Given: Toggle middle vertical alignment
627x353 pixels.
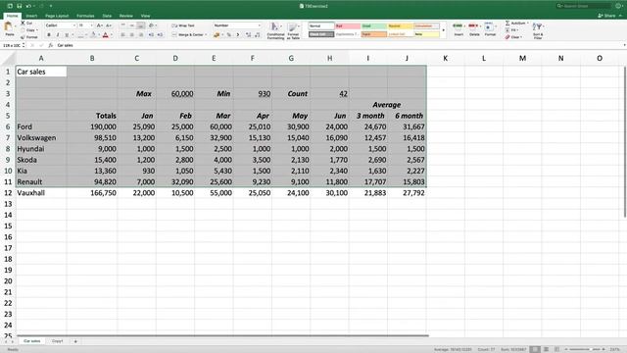Looking at the screenshot, I should point(131,25).
